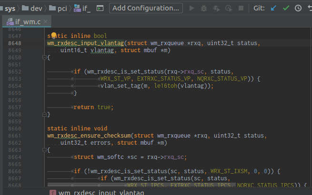The width and height of the screenshot is (312, 195).
Task: Click the dev breadcrumb folder
Action: [x=32, y=9]
